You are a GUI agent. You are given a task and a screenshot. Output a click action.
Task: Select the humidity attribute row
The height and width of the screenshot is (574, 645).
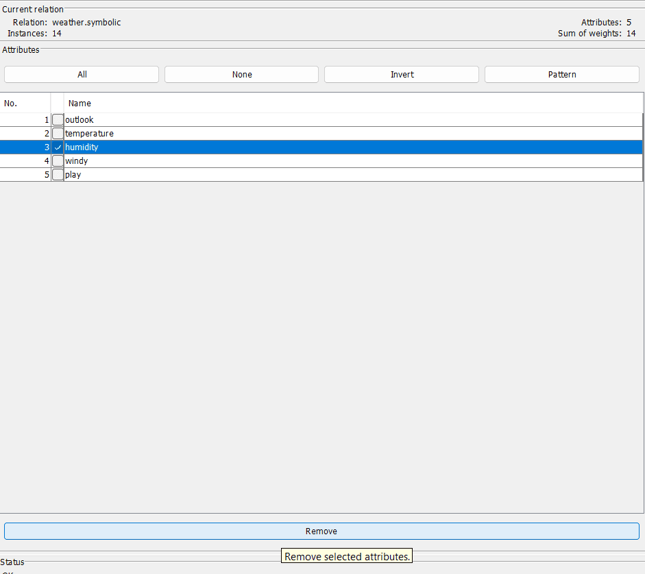(321, 147)
